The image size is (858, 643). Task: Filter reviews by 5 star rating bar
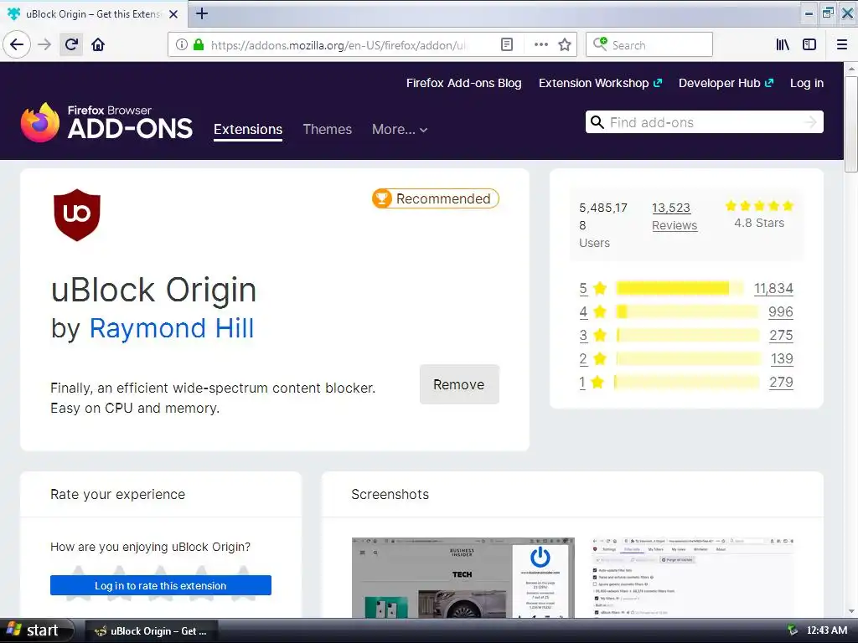point(679,288)
